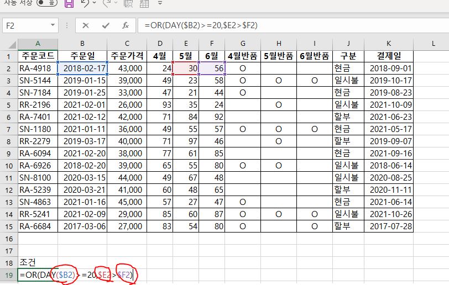Click the 주문가격 header cell
The height and width of the screenshot is (285, 449).
(x=127, y=56)
